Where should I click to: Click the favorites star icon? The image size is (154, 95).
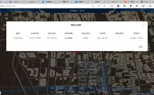[x=104, y=6]
